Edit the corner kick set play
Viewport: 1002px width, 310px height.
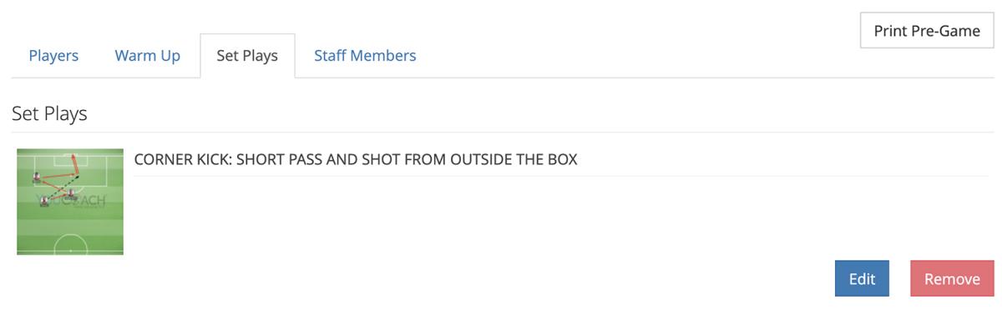(x=862, y=279)
